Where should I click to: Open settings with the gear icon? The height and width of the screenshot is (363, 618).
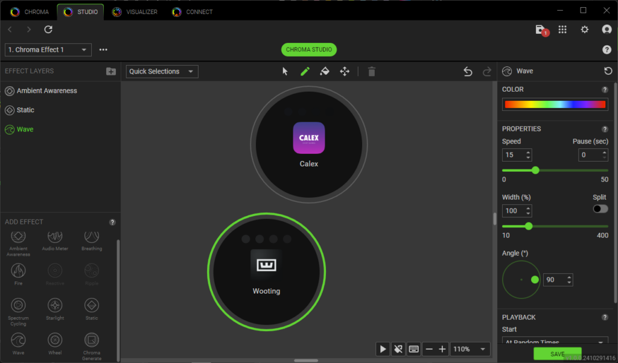point(584,30)
